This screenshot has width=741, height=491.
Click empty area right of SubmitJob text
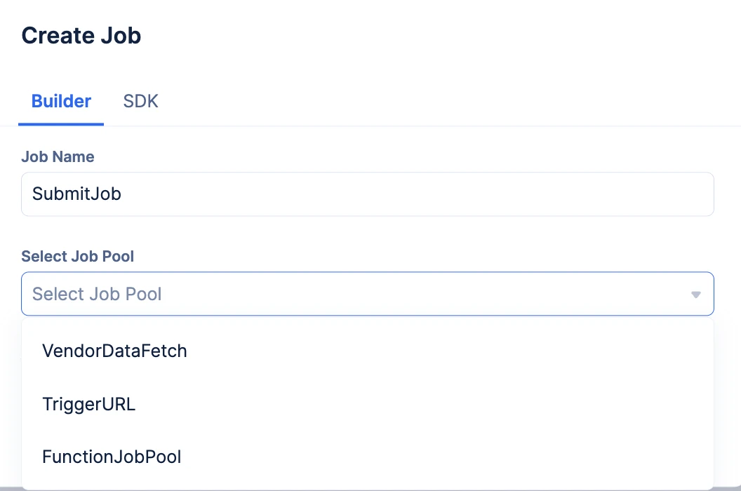(421, 194)
